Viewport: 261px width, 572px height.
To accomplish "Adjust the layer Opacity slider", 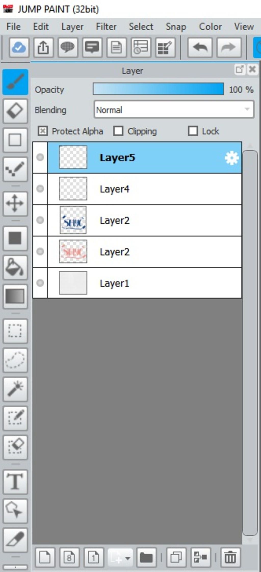I will point(158,89).
